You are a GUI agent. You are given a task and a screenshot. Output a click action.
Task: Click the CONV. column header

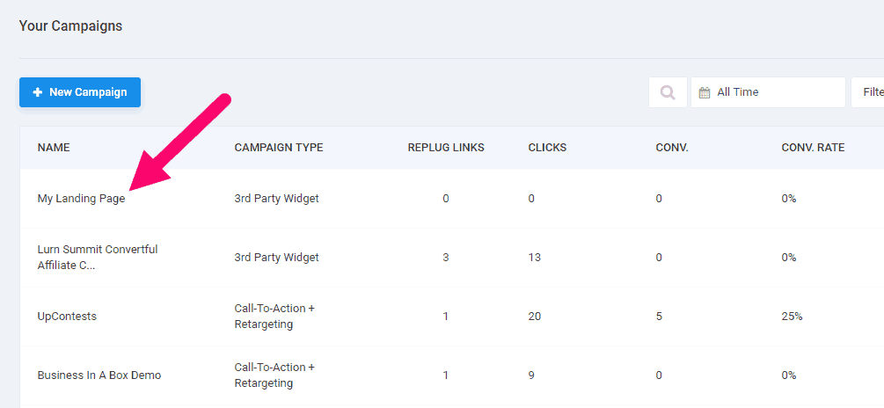tap(672, 148)
